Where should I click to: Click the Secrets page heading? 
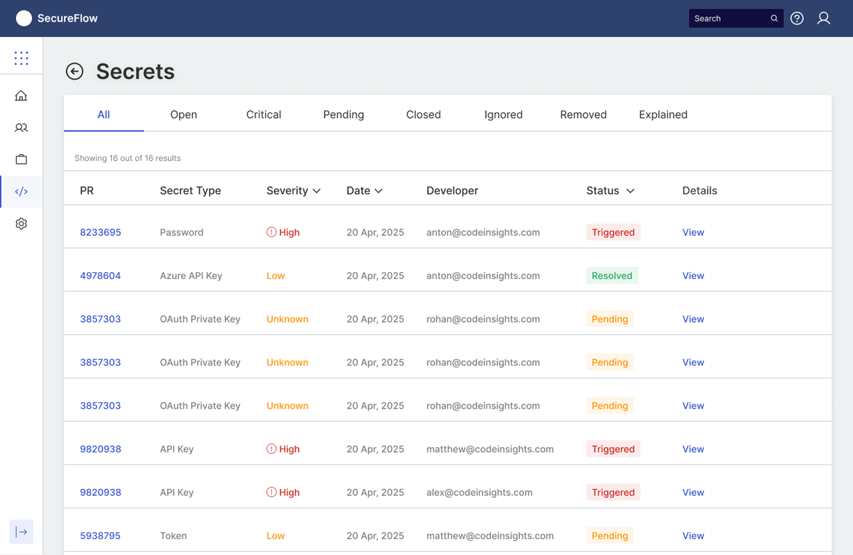coord(136,71)
